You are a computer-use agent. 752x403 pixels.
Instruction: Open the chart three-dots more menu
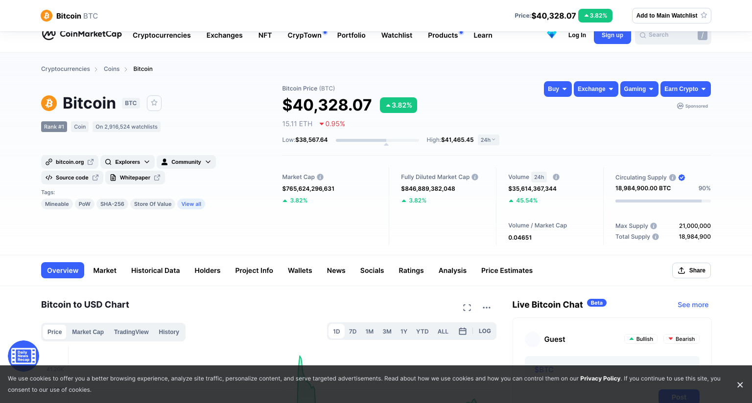click(x=487, y=308)
